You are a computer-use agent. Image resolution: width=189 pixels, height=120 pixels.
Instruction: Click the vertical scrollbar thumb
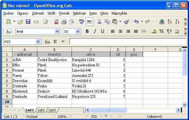(x=185, y=64)
